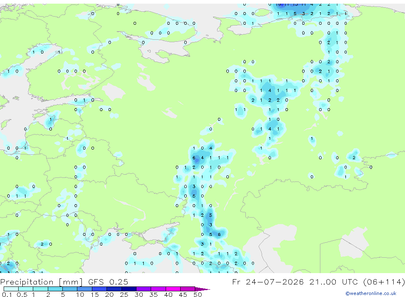Click the "0.5" legend scale value
This screenshot has height=297, width=405.
click(x=22, y=295)
